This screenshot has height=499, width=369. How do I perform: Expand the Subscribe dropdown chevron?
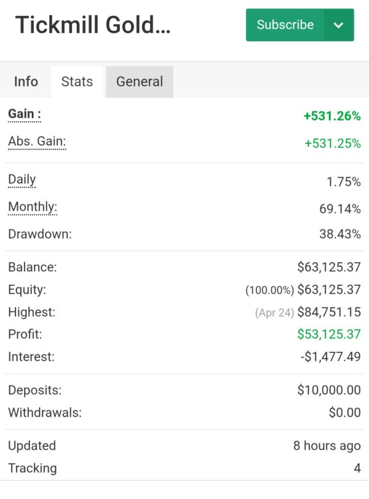click(x=339, y=25)
